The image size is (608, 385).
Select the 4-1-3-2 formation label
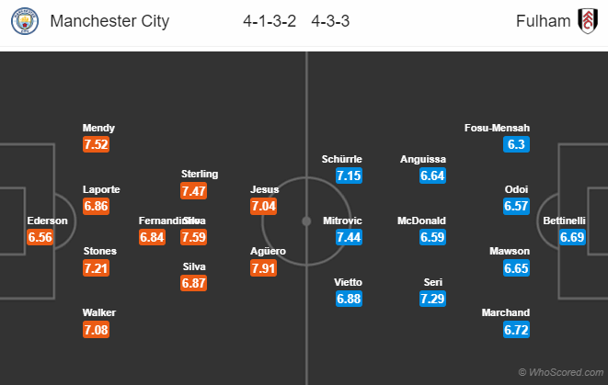[x=269, y=21]
